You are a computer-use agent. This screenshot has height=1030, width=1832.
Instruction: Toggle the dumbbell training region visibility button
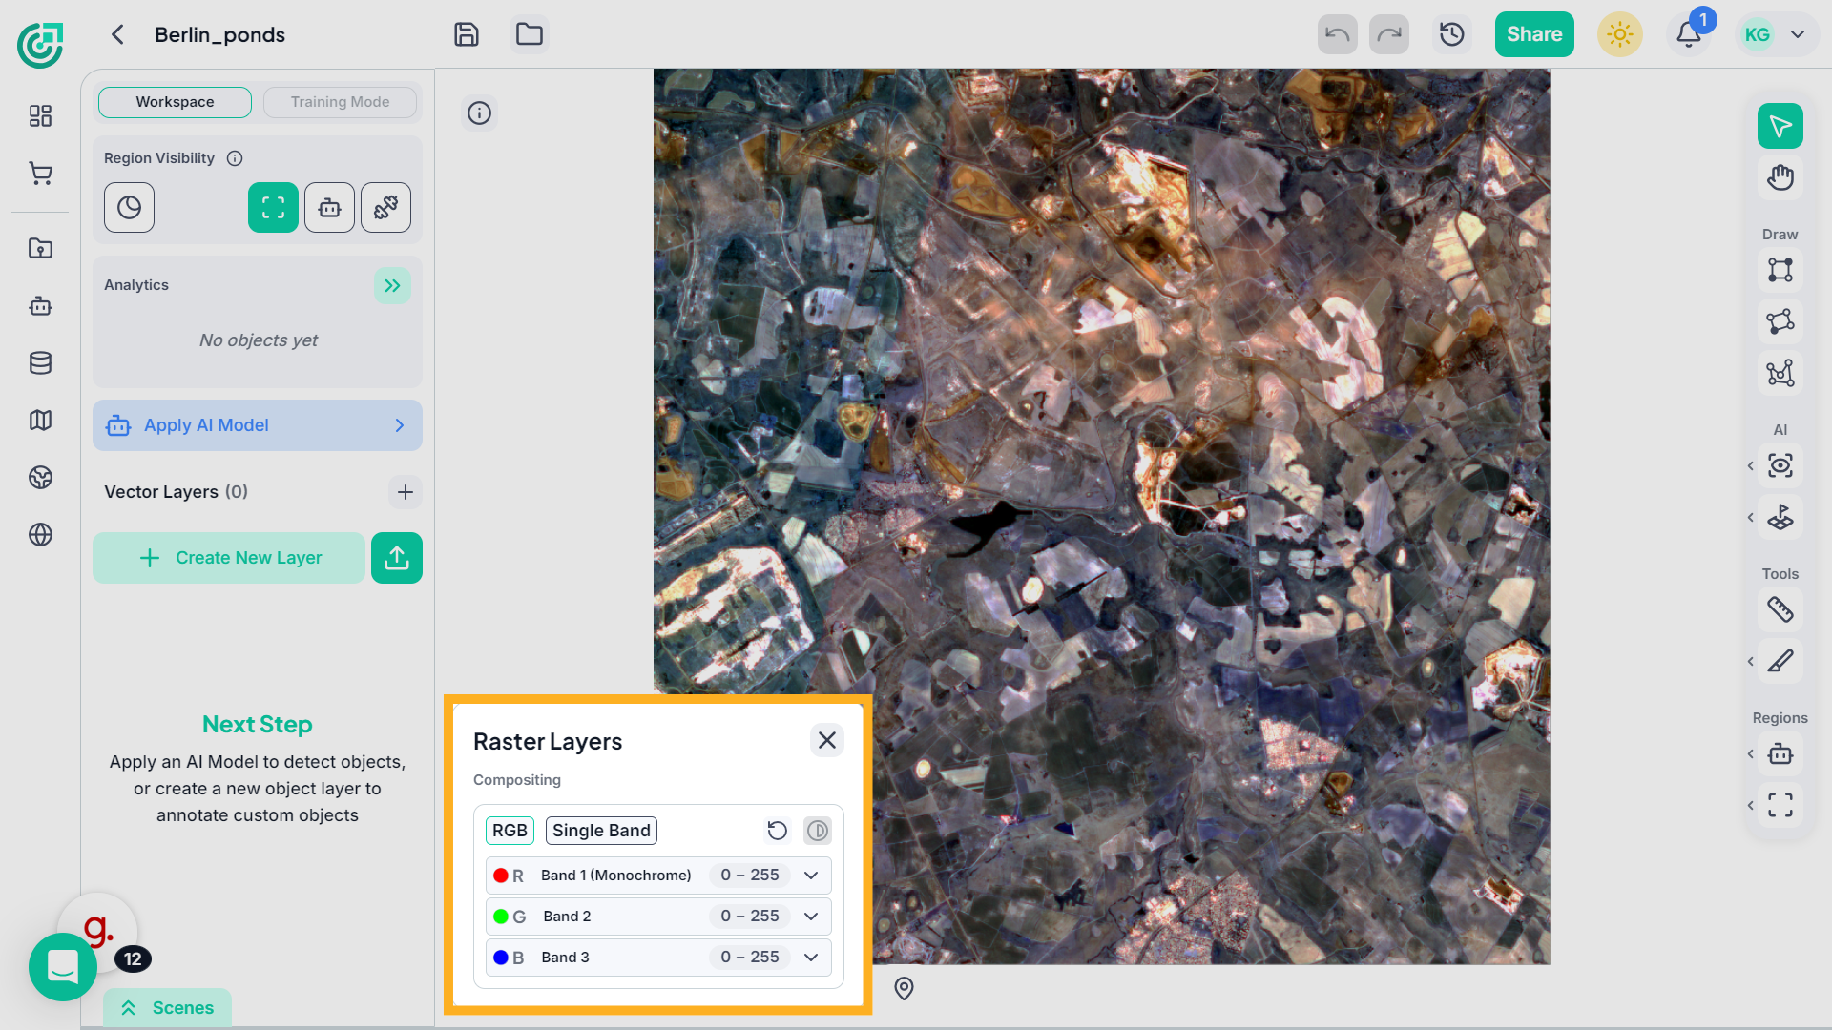pos(385,207)
